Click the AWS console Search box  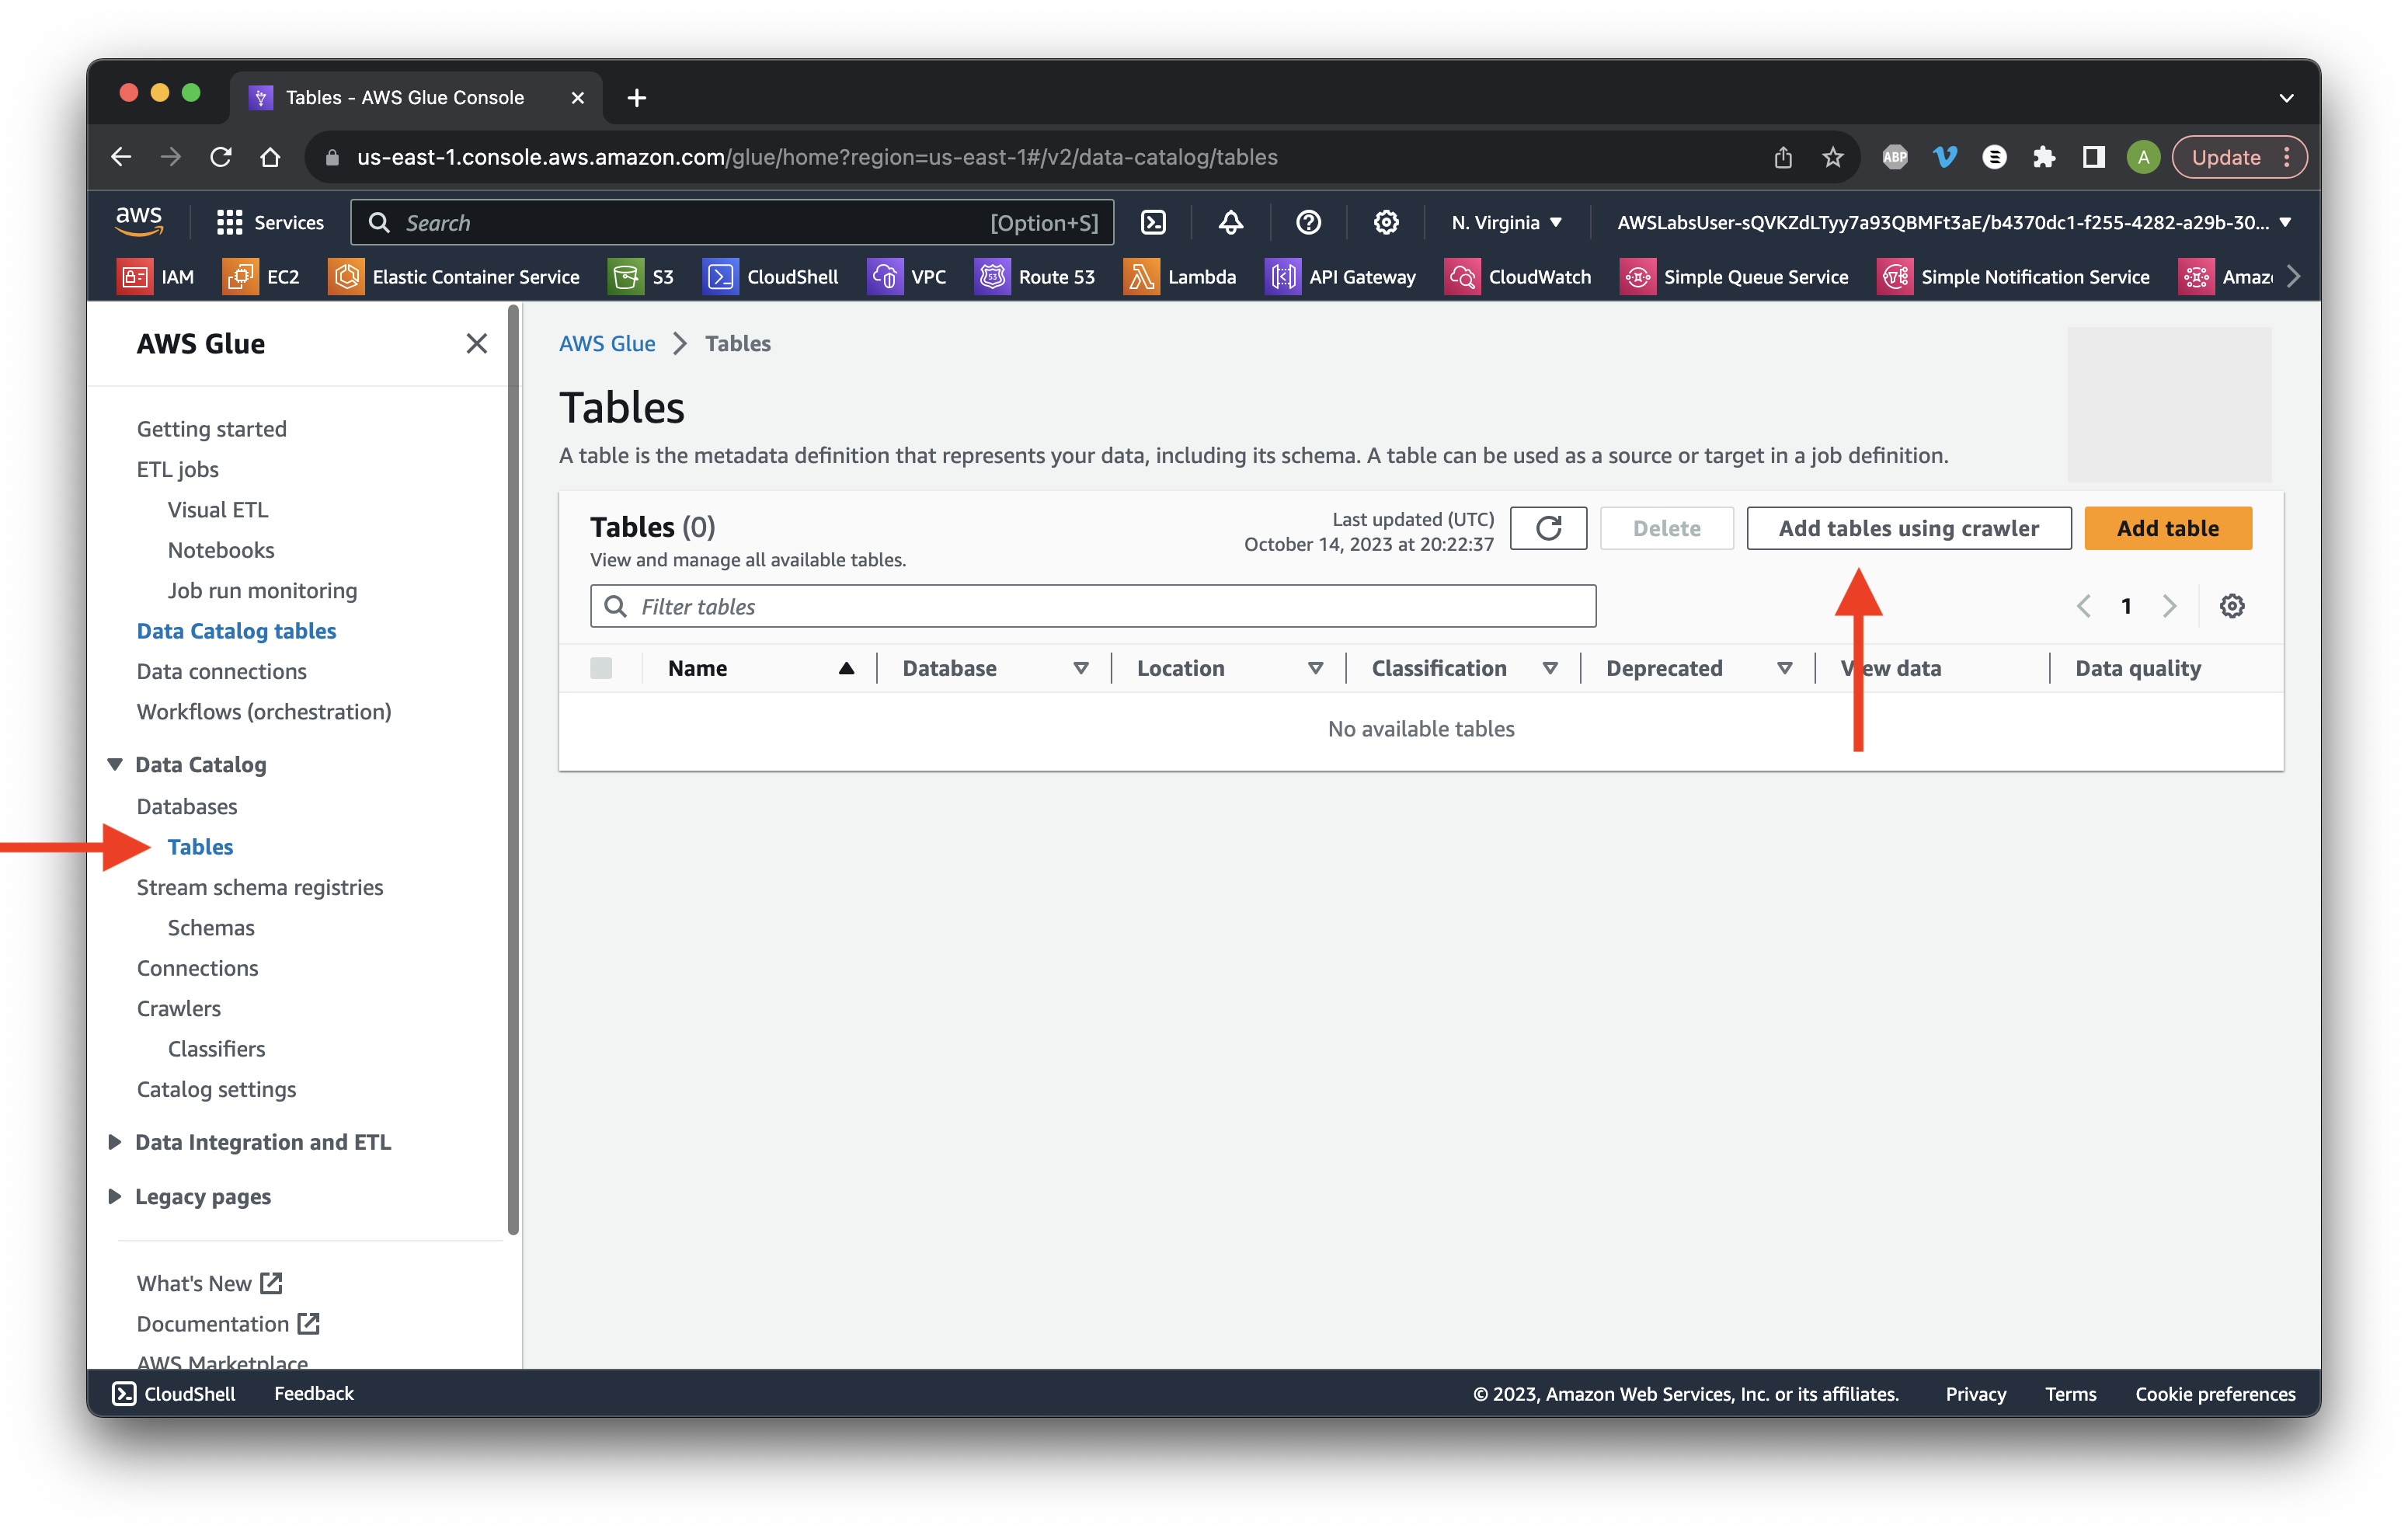[732, 222]
